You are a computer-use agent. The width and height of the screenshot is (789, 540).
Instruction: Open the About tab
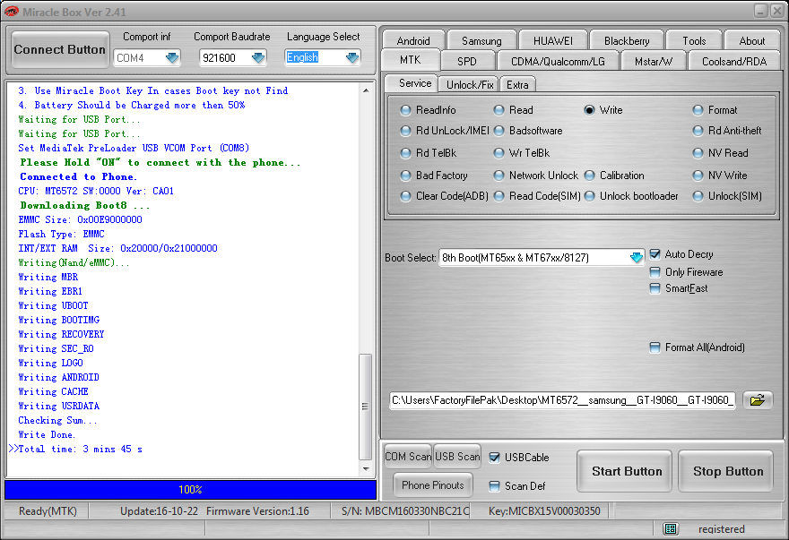click(x=751, y=40)
